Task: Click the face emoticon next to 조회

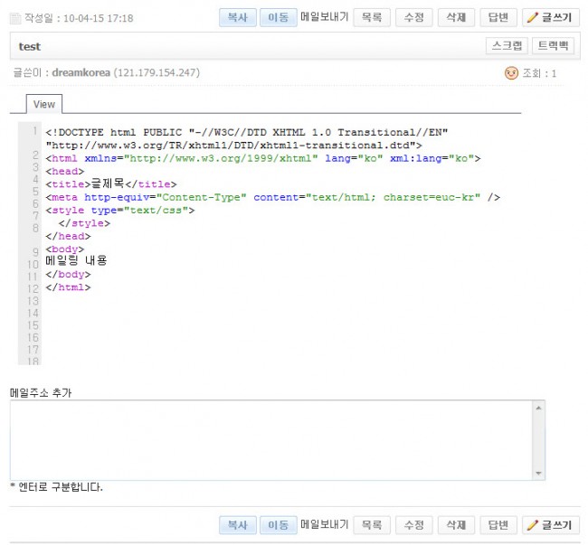Action: pos(511,72)
